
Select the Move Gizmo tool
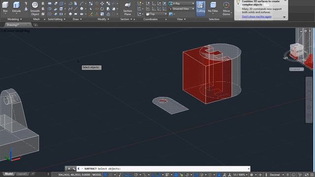click(226, 9)
